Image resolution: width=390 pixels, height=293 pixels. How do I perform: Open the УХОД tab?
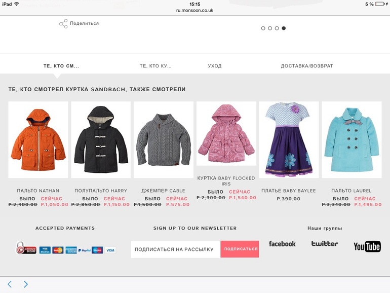click(x=215, y=66)
